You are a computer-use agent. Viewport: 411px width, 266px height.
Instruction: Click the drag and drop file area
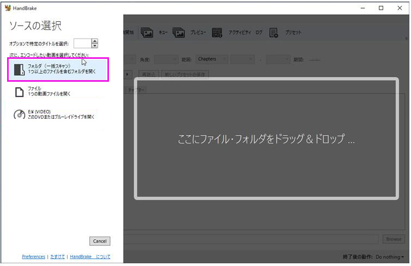tap(267, 138)
